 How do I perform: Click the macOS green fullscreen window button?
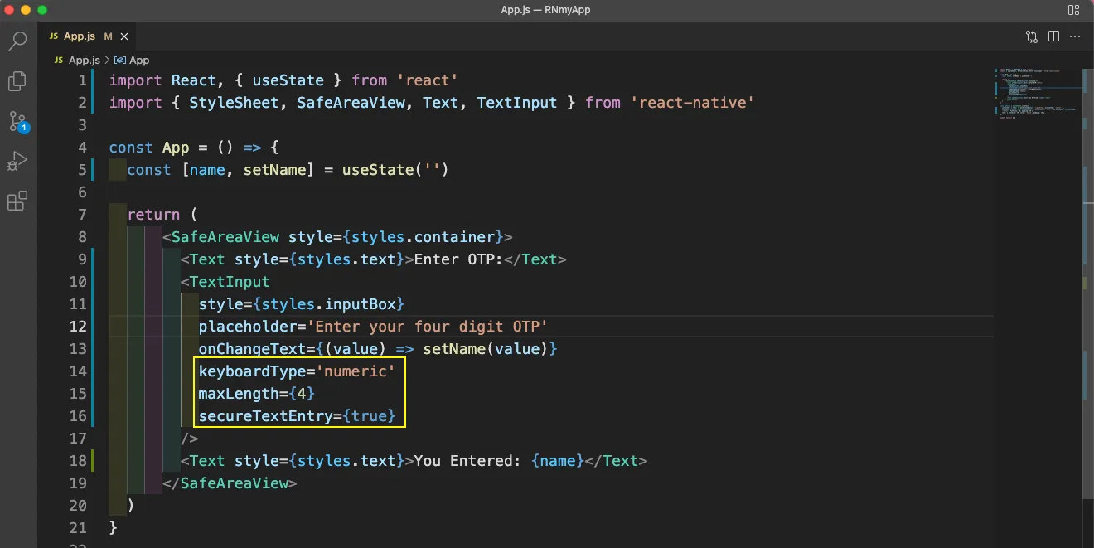coord(42,10)
